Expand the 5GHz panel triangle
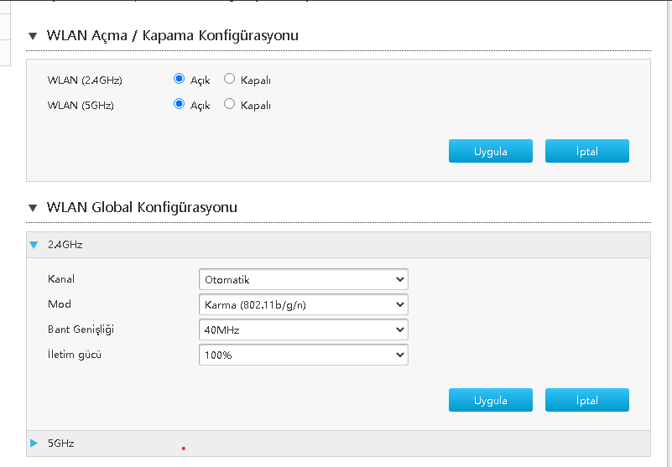Screen dimensions: 672x467 tap(34, 443)
